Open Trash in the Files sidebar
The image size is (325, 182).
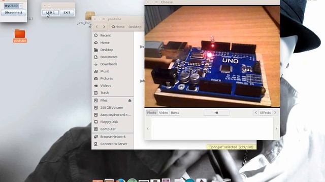pyautogui.click(x=113, y=93)
